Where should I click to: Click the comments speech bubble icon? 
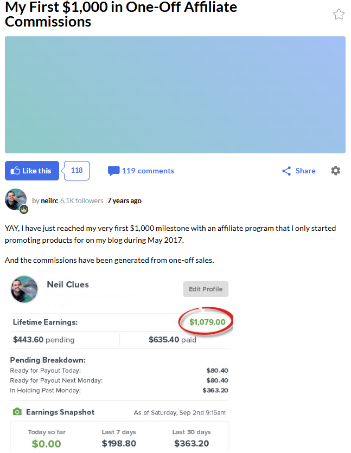(x=113, y=171)
